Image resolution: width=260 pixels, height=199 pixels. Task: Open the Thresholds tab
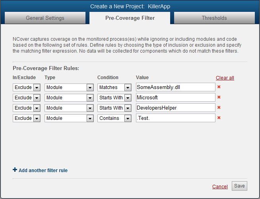(x=214, y=18)
